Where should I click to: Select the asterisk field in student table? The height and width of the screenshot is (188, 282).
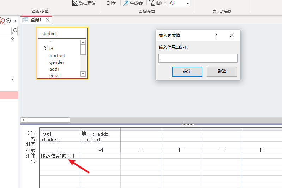50,42
